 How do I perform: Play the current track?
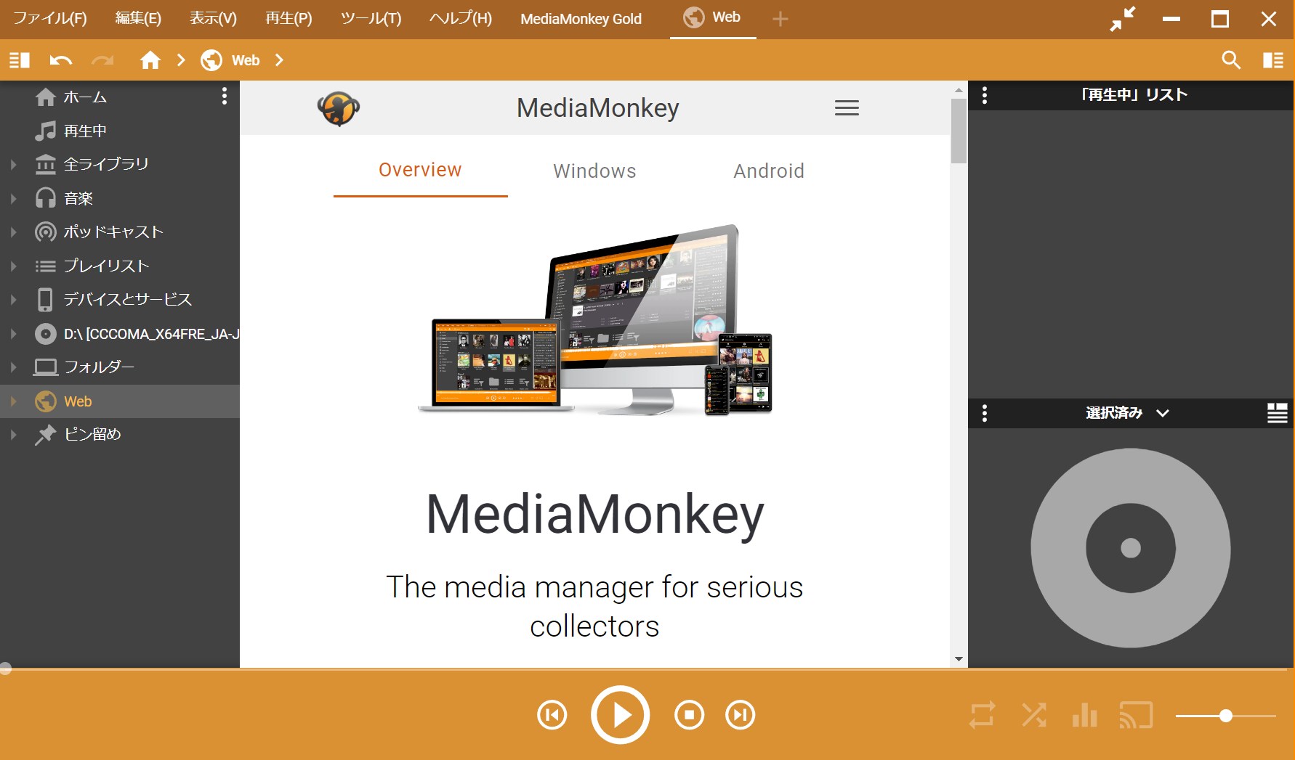(x=621, y=715)
